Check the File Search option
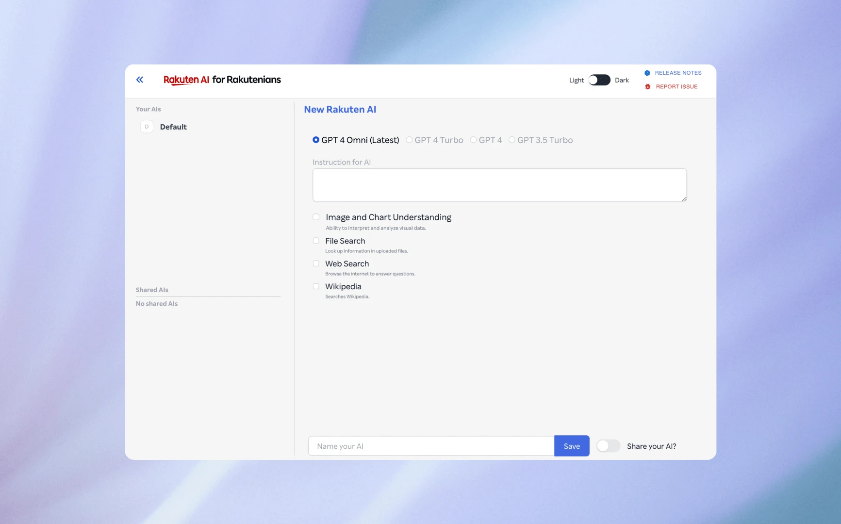841x524 pixels. pos(316,241)
